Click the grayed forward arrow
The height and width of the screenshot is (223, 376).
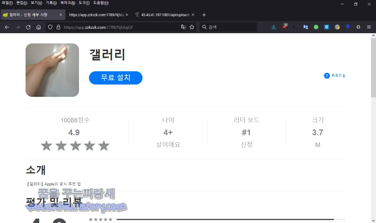18,27
